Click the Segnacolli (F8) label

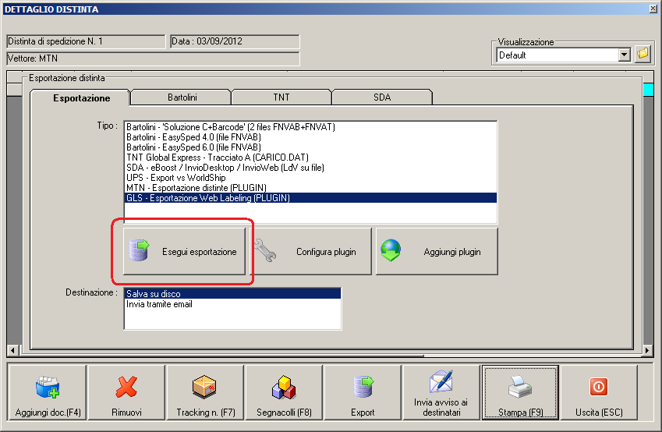284,413
